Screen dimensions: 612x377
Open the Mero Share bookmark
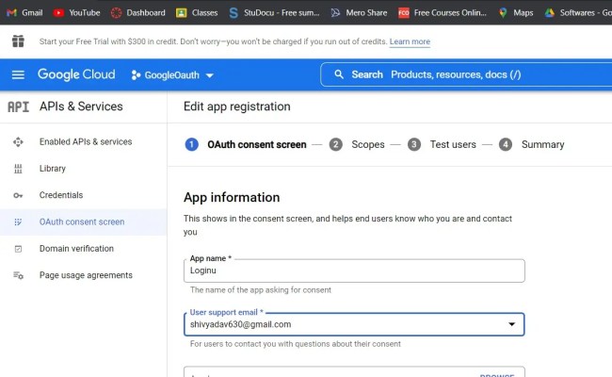tap(359, 12)
